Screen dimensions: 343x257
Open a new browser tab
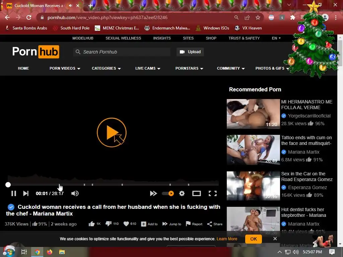coord(90,6)
